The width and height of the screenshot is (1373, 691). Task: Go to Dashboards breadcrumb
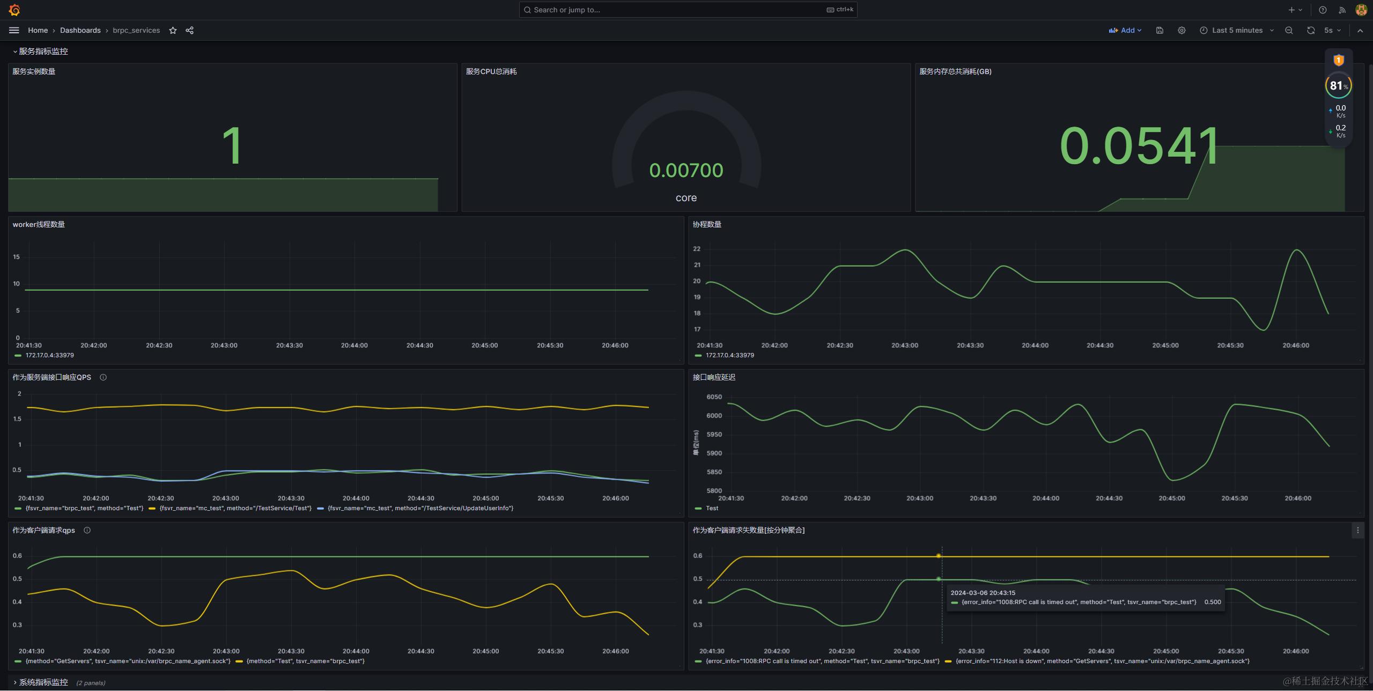[80, 31]
